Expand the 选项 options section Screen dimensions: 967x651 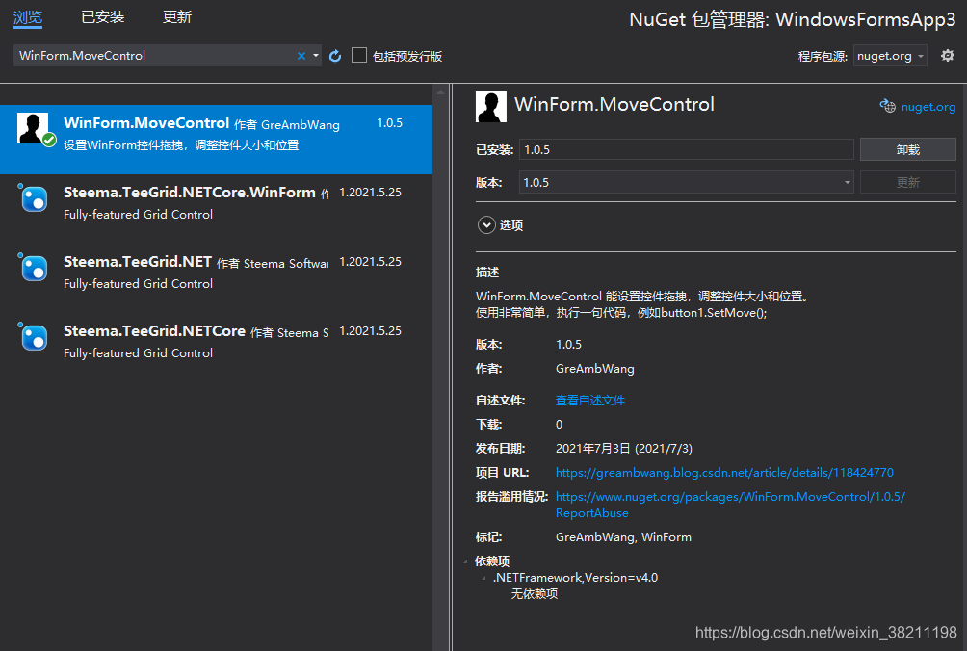pos(486,225)
